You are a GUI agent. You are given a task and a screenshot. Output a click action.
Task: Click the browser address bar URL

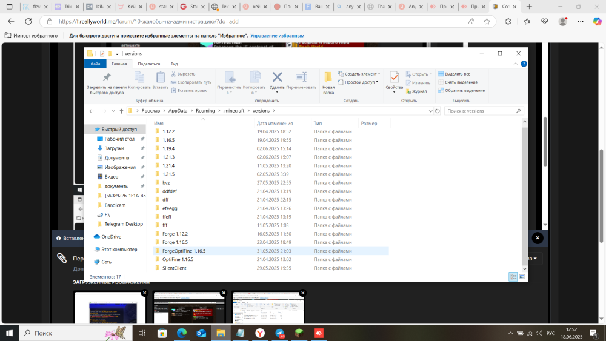tap(148, 22)
